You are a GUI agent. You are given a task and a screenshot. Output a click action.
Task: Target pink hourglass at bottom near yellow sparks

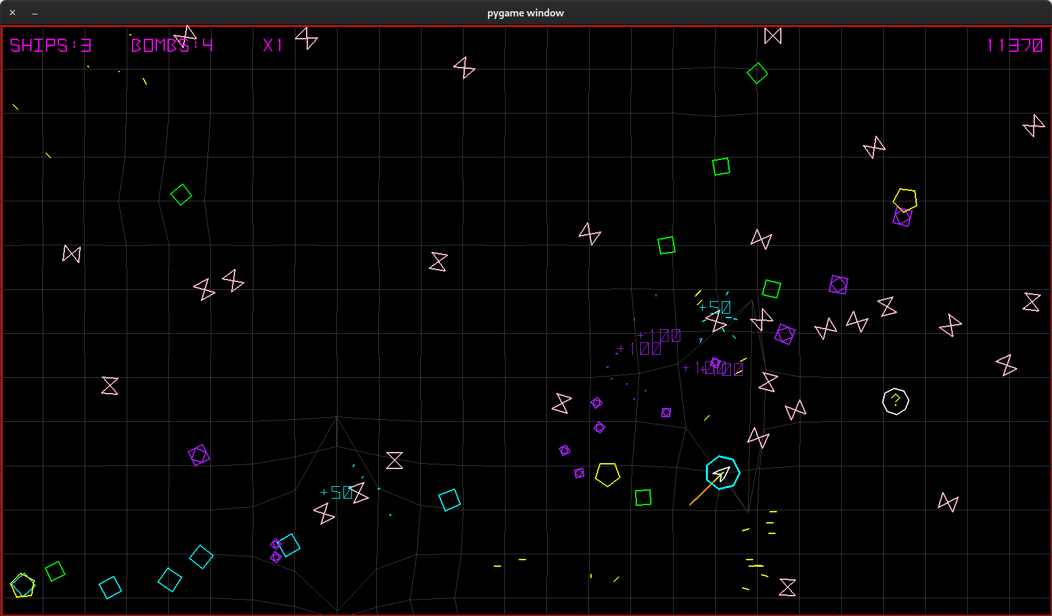click(x=787, y=587)
